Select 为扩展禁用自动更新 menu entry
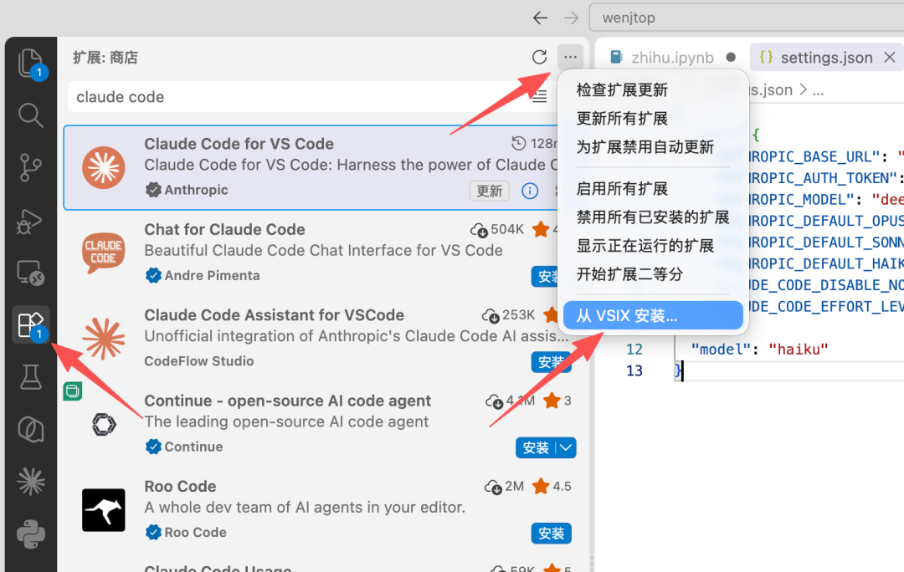904x572 pixels. pos(653,147)
